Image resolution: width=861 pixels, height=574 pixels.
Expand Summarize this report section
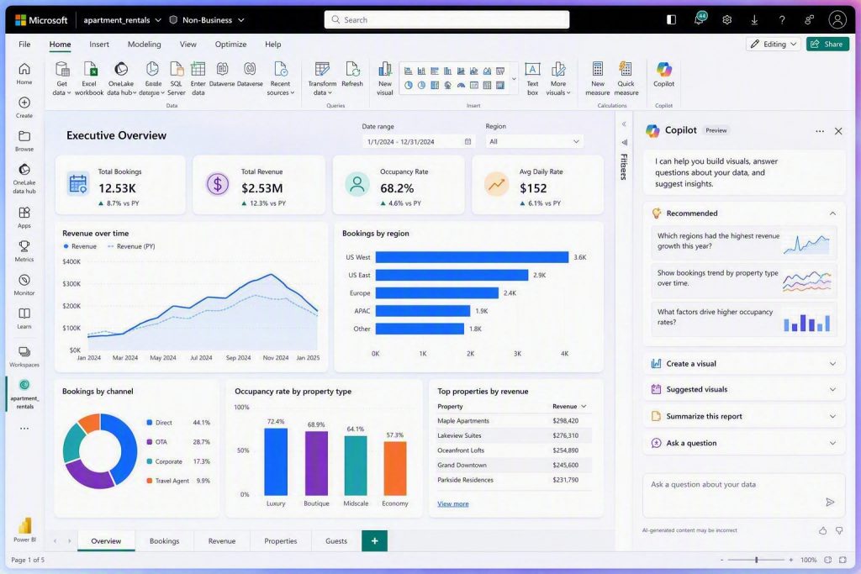point(744,416)
